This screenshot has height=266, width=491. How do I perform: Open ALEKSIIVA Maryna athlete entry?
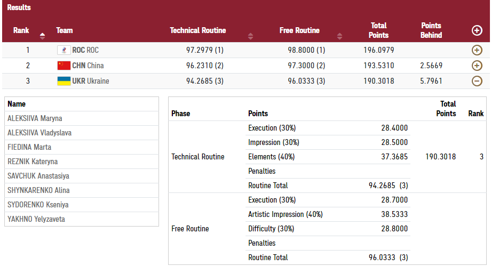point(35,118)
